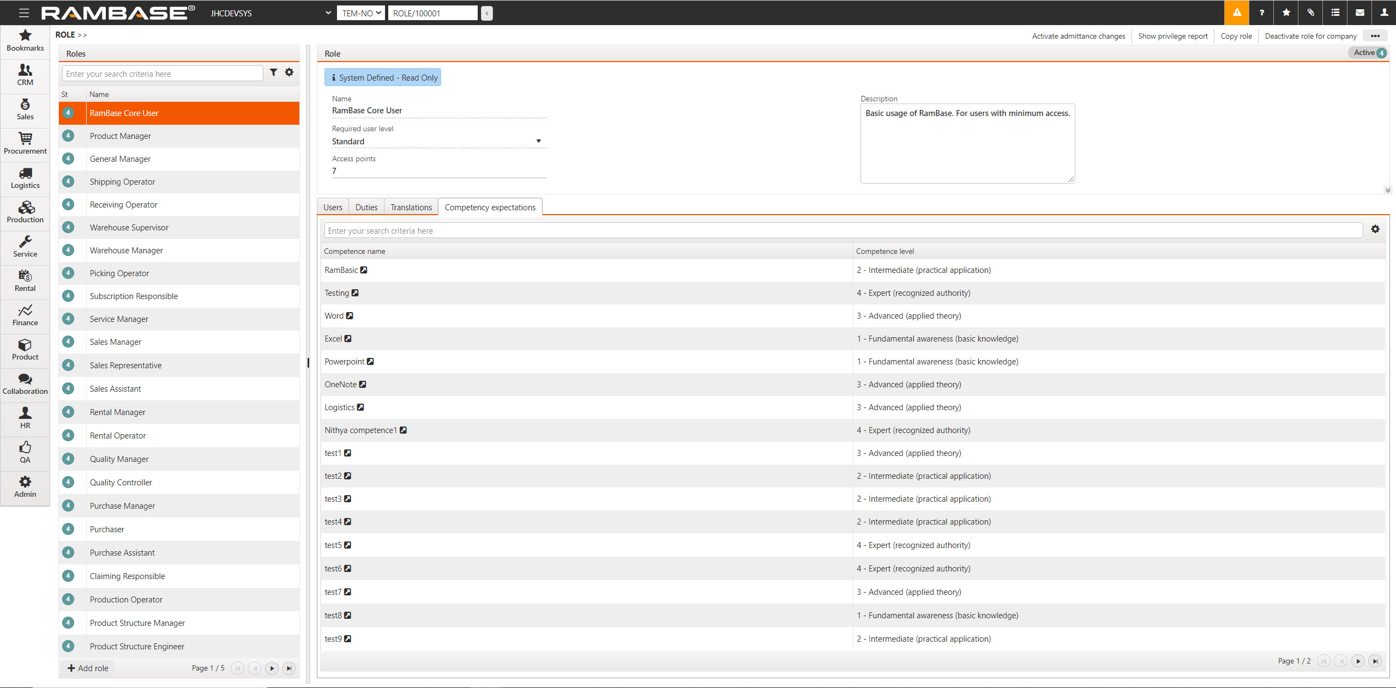Switch to the Duties tab
This screenshot has height=688, width=1396.
pos(366,208)
